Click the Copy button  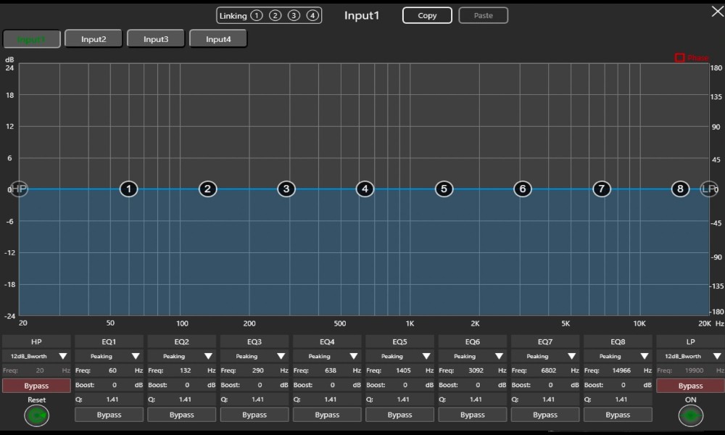click(427, 15)
